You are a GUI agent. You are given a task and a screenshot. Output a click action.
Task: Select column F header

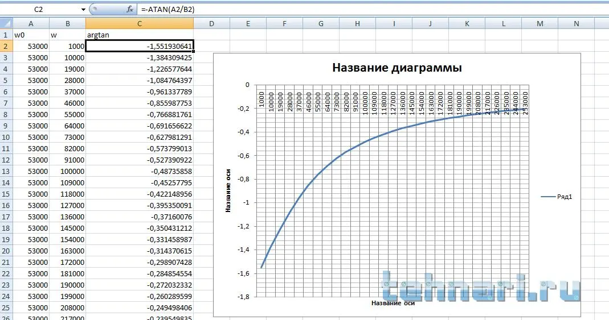pyautogui.click(x=284, y=24)
